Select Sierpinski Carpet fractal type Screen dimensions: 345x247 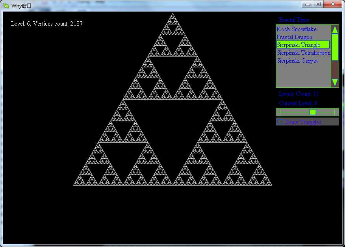point(297,61)
